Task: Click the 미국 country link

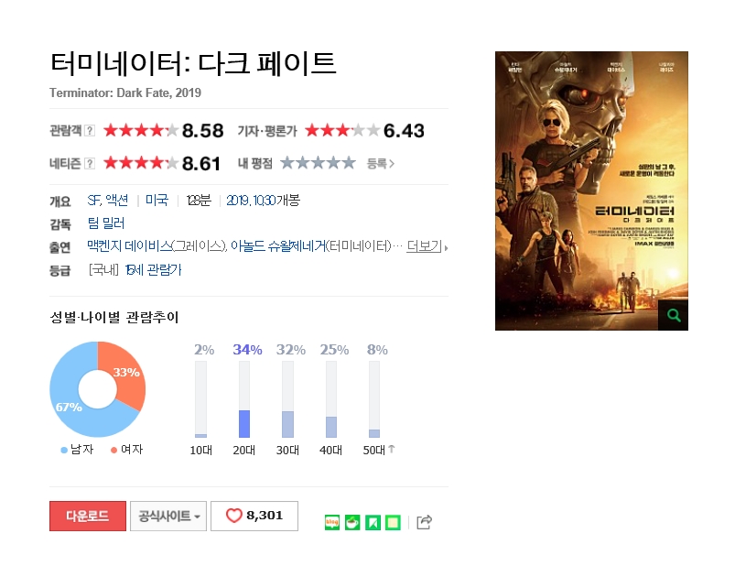Action: pos(157,201)
